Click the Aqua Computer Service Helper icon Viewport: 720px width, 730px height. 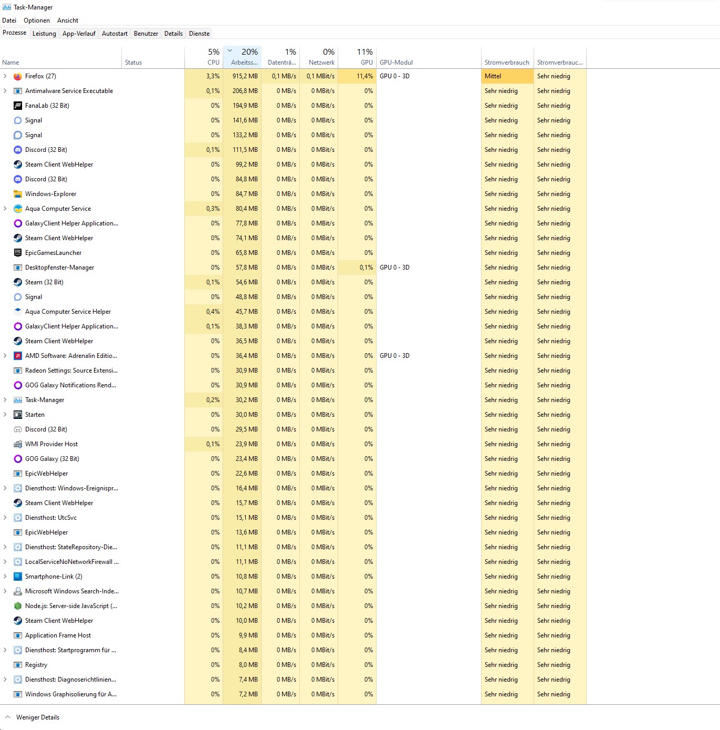18,312
